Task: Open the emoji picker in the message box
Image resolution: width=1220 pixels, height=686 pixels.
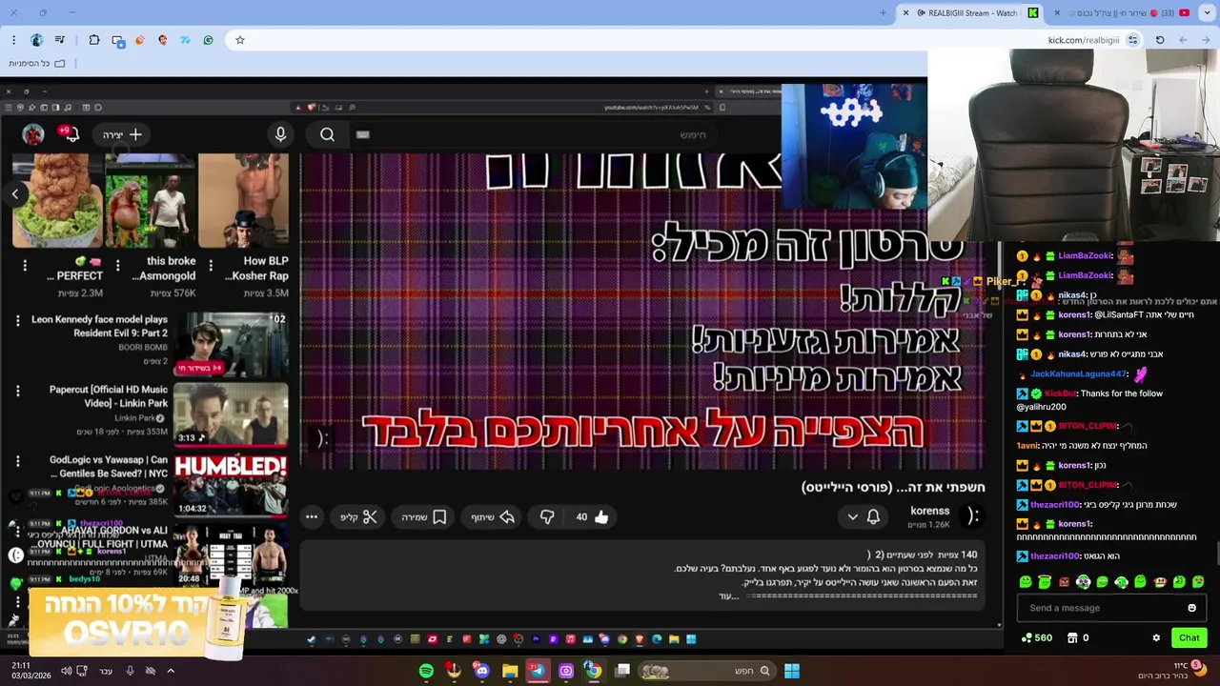Action: coord(1191,608)
